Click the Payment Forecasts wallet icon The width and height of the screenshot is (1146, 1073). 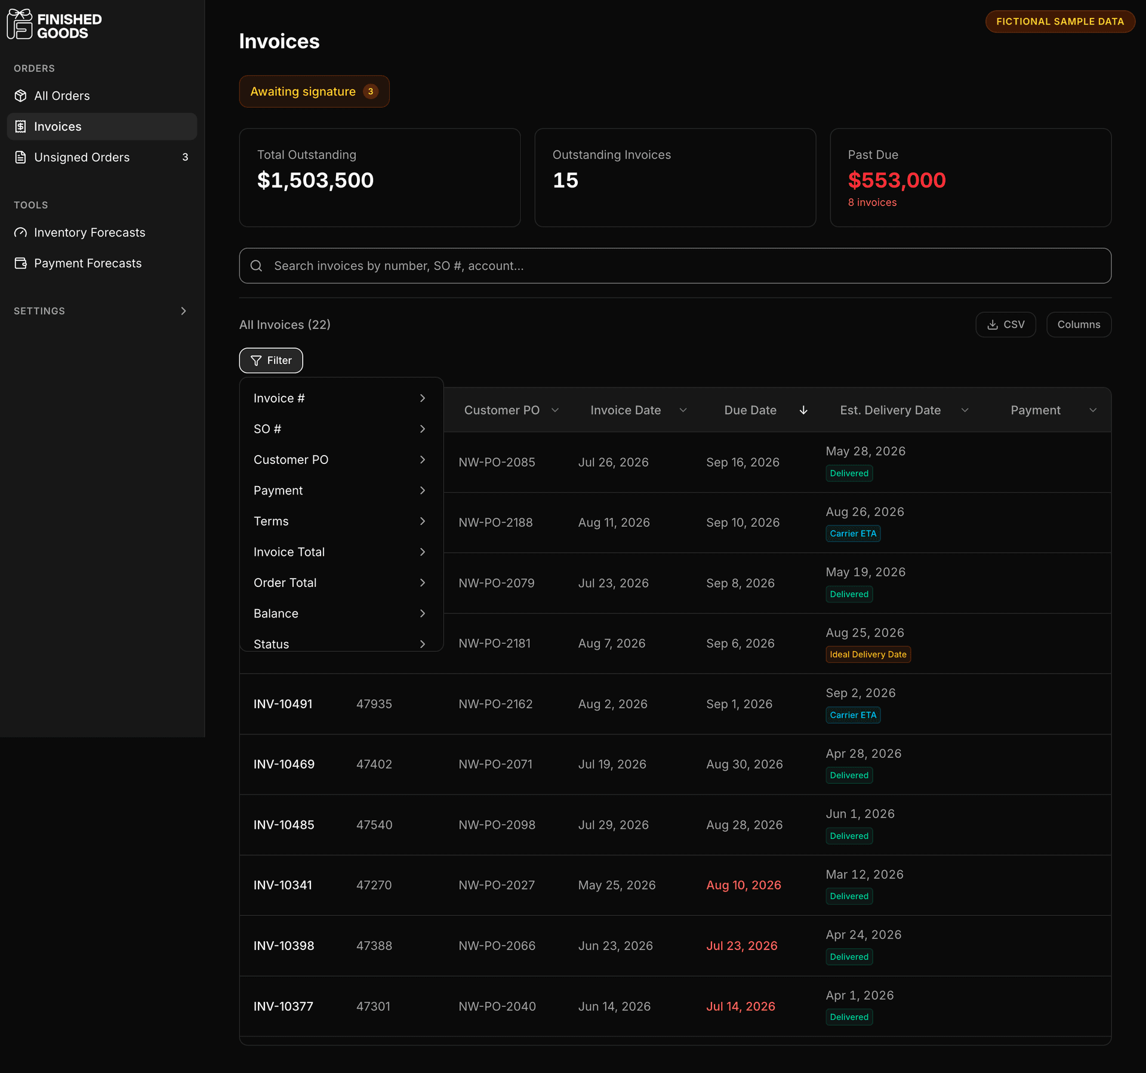click(21, 263)
